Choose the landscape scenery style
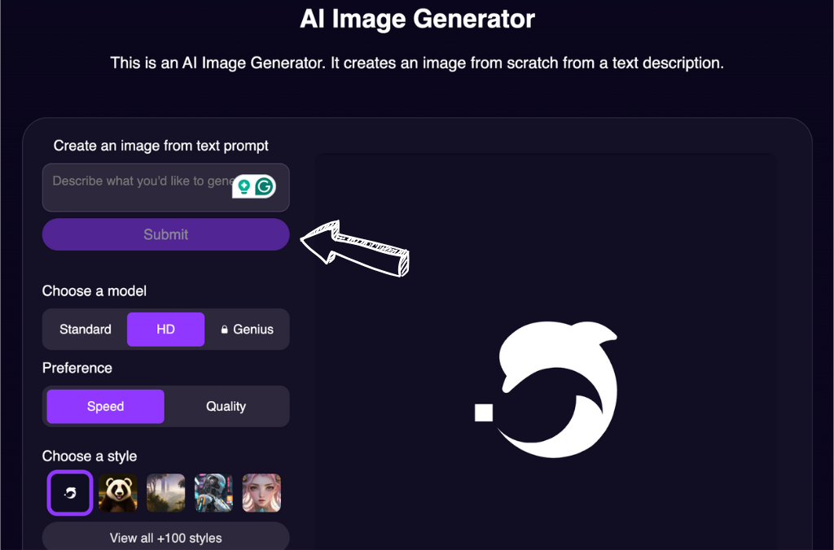 pos(165,493)
